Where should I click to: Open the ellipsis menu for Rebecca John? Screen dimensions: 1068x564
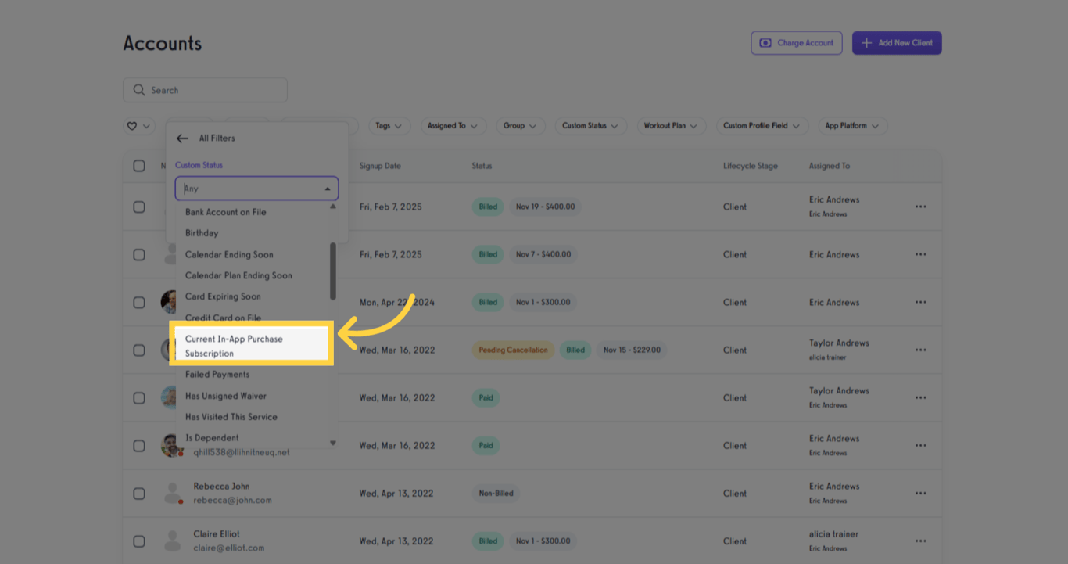(x=920, y=493)
